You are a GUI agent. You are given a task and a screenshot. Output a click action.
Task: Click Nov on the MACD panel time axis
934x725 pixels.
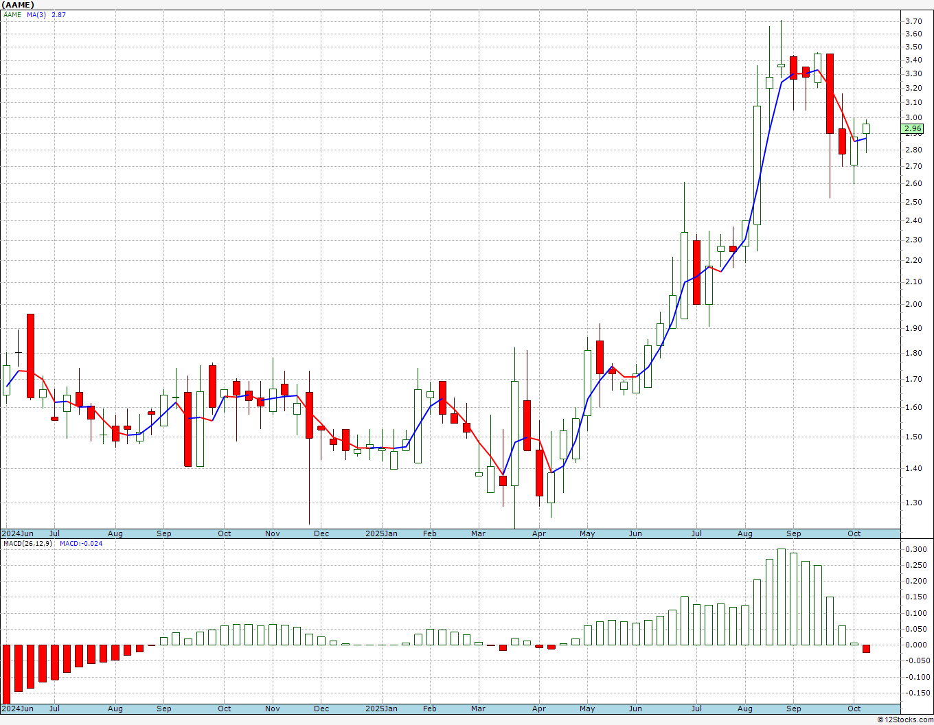click(273, 709)
